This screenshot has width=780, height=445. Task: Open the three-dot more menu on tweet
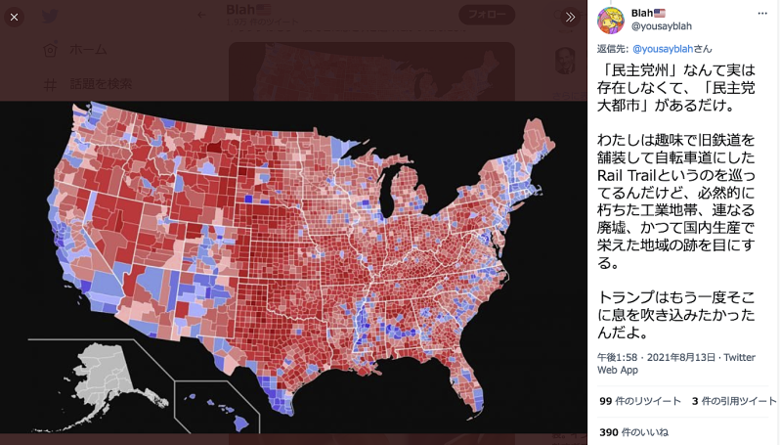[x=762, y=14]
